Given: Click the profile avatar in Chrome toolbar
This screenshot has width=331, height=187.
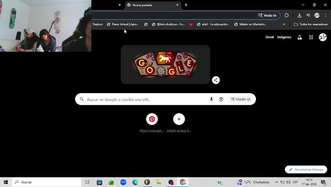Looking at the screenshot, I should click(317, 15).
